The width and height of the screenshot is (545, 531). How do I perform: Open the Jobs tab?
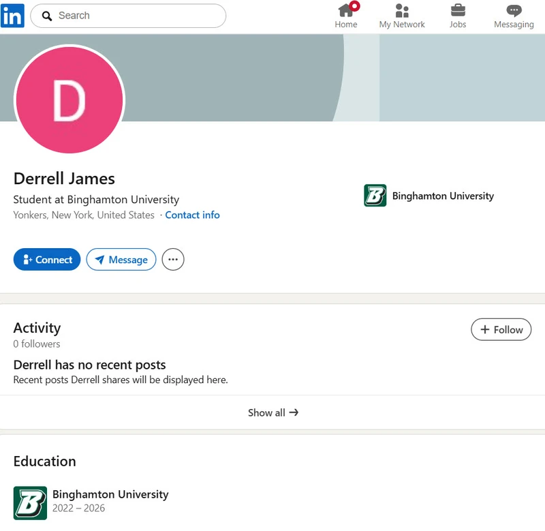[x=458, y=16]
